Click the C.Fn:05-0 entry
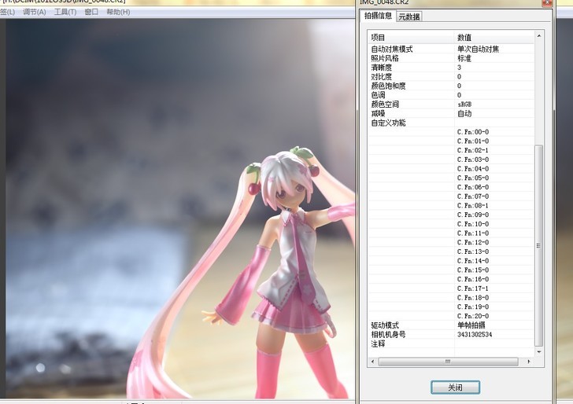This screenshot has height=404, width=573. [x=473, y=178]
